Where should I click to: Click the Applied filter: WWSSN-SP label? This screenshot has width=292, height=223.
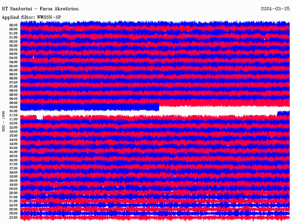(x=31, y=17)
